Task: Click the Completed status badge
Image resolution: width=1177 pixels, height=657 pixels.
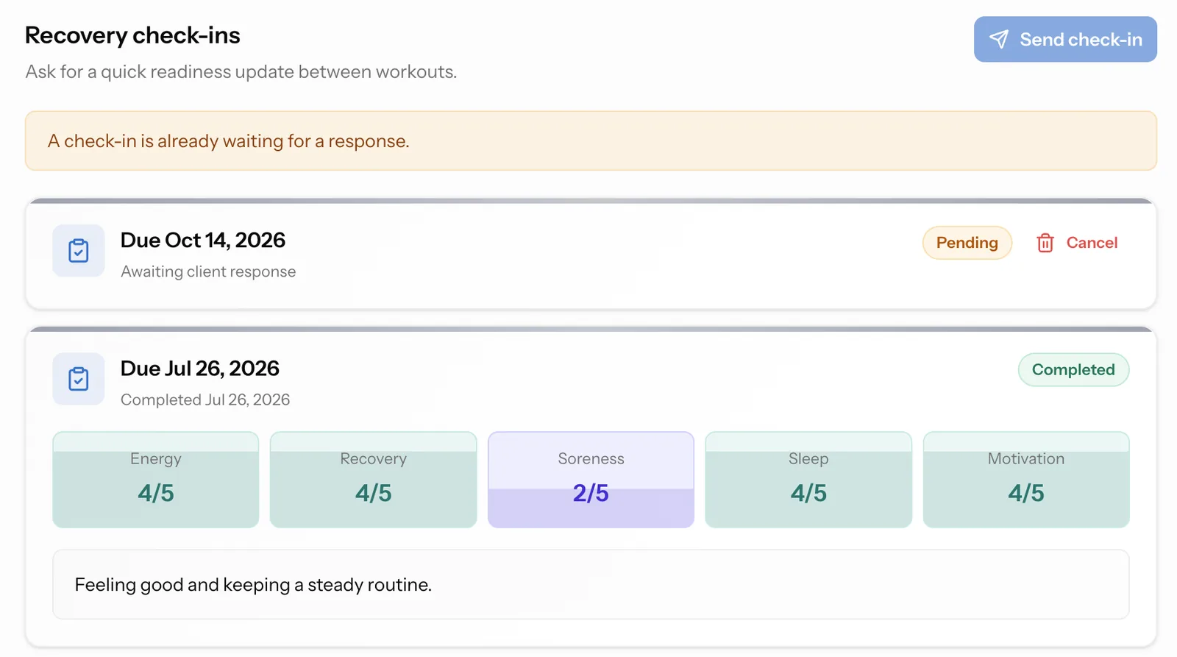Action: coord(1073,370)
